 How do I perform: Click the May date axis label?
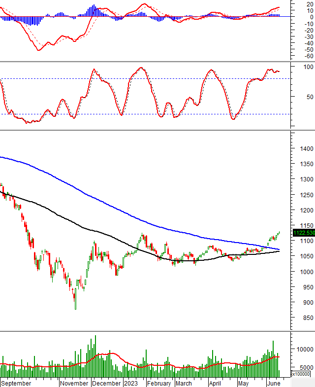pos(243,383)
